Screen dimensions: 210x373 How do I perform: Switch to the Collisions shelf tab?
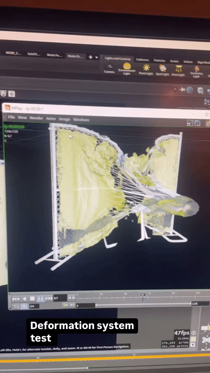pos(142,60)
